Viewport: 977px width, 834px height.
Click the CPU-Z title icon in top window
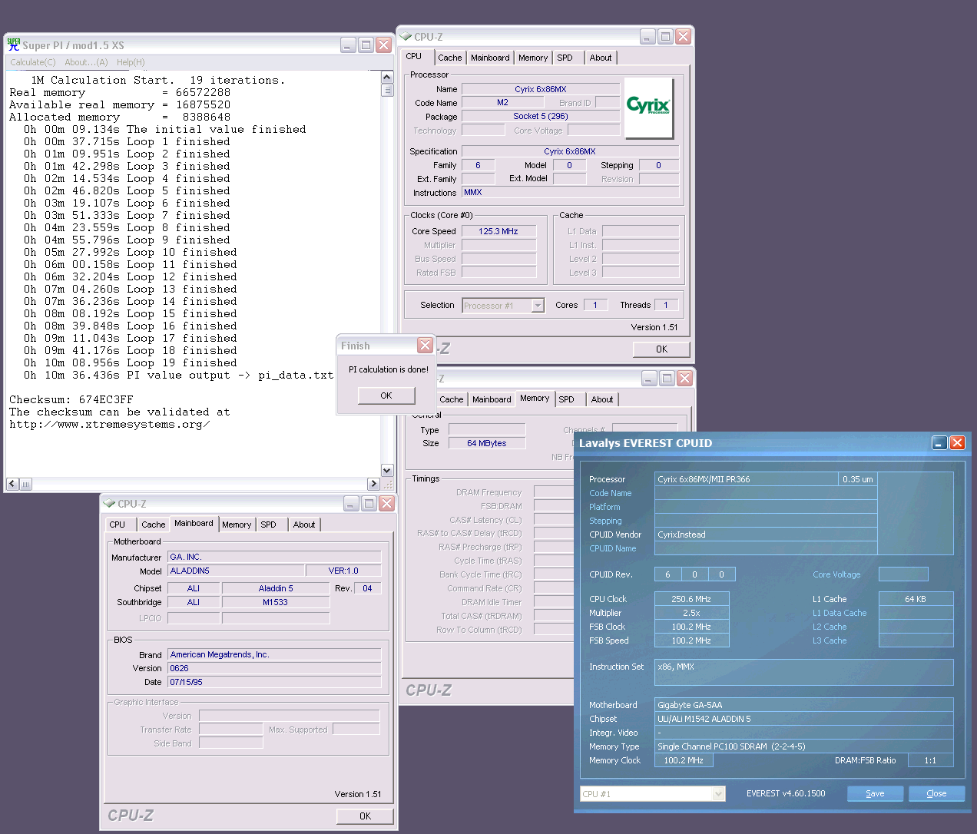click(x=406, y=36)
